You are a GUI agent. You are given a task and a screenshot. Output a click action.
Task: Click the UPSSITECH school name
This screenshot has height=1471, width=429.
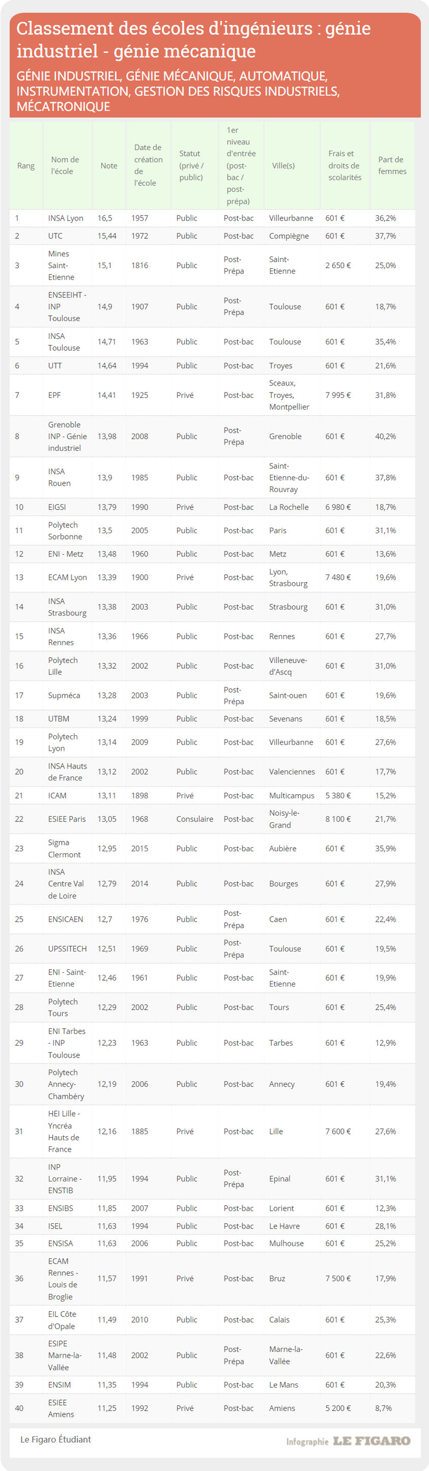click(67, 948)
